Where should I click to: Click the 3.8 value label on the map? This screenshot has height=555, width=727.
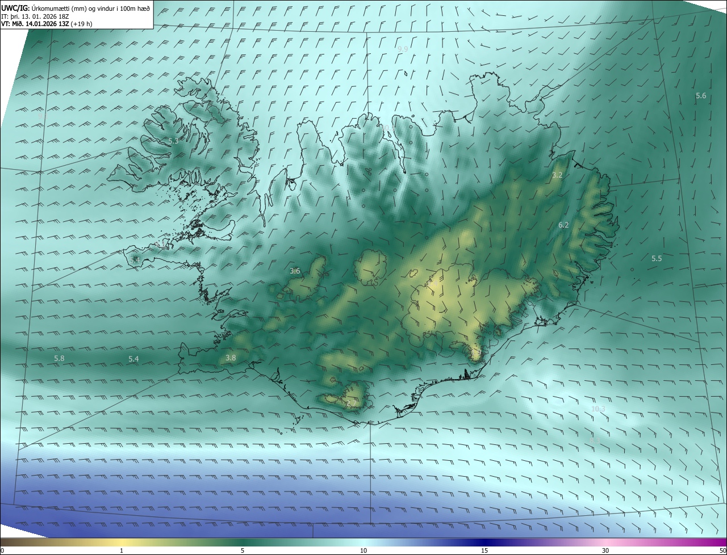[231, 358]
